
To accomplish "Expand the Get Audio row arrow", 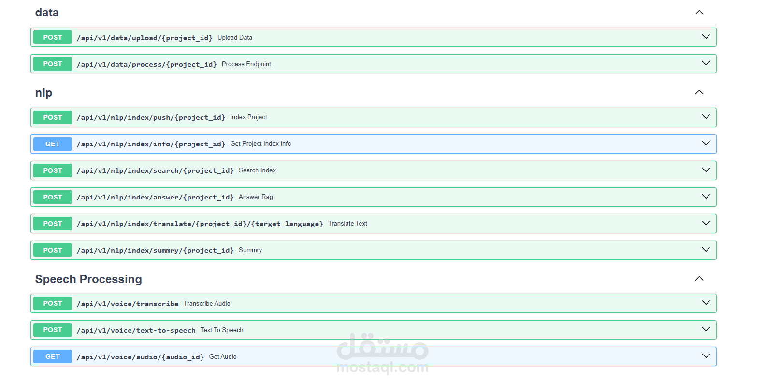I will [x=706, y=356].
